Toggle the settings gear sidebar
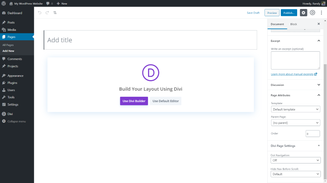 click(303, 13)
